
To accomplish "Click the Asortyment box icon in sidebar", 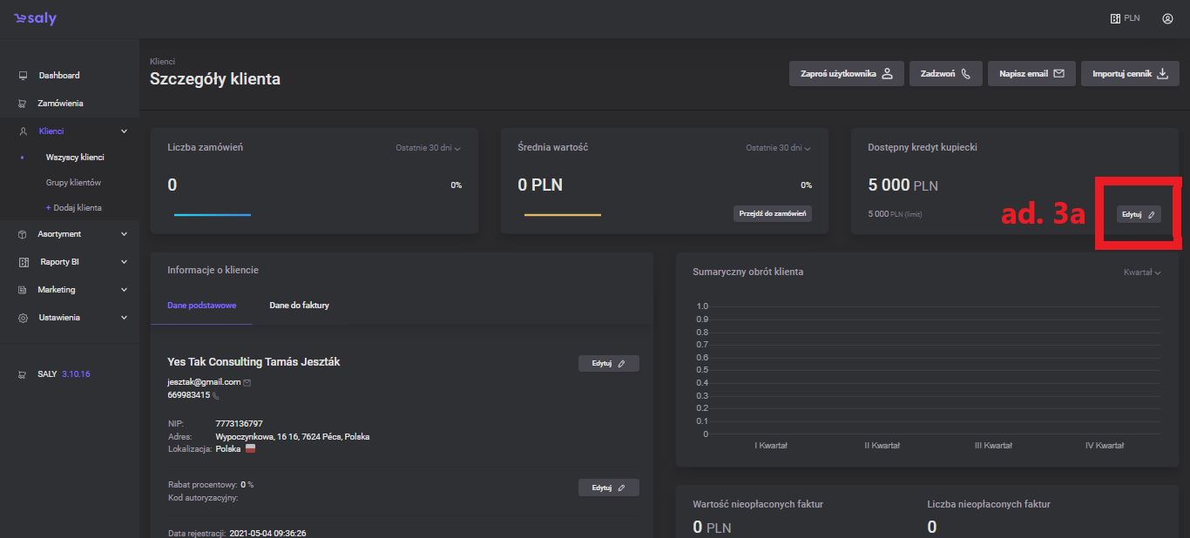I will 24,234.
